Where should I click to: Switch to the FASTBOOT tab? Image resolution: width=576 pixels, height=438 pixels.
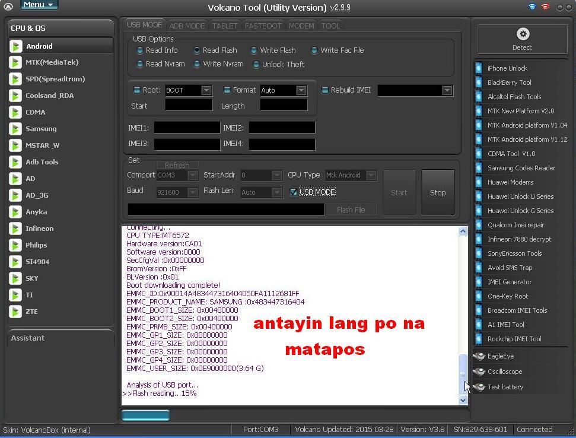tap(263, 26)
